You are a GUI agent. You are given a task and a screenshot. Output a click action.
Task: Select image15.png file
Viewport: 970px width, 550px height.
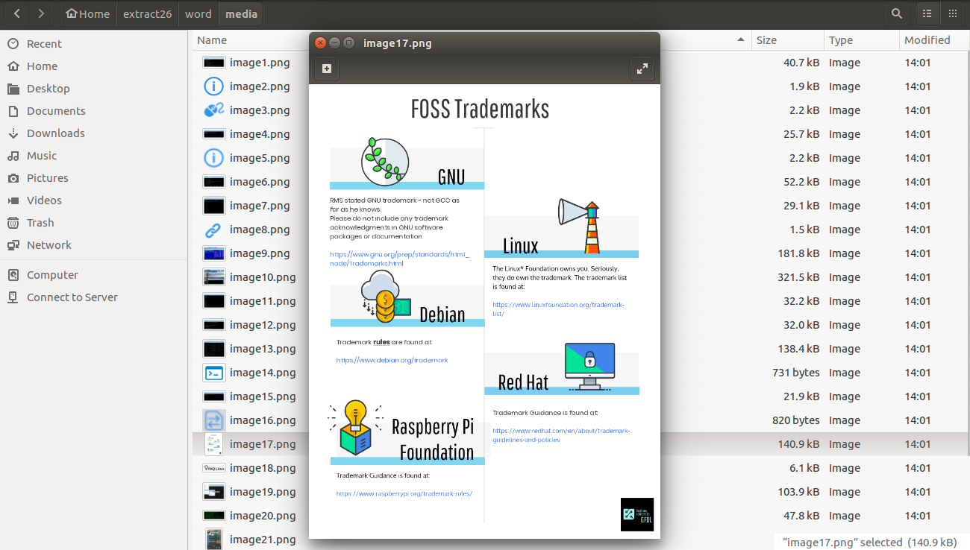263,396
